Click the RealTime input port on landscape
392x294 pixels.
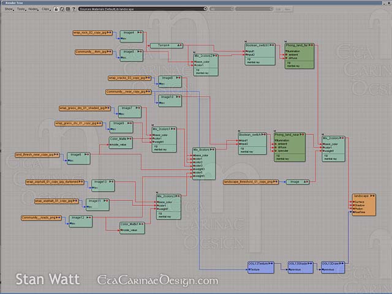(x=354, y=212)
